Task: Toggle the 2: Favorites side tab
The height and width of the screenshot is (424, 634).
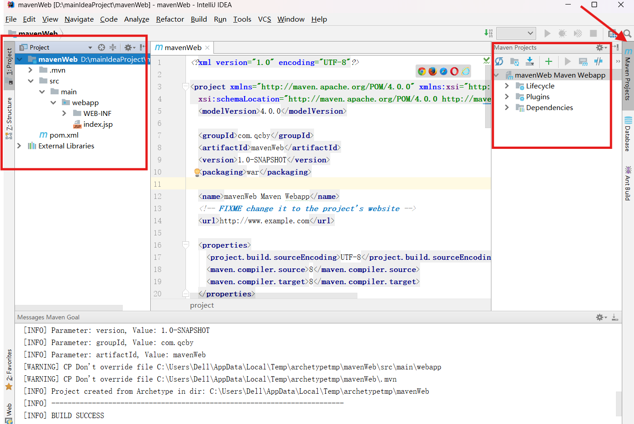Action: coord(9,369)
